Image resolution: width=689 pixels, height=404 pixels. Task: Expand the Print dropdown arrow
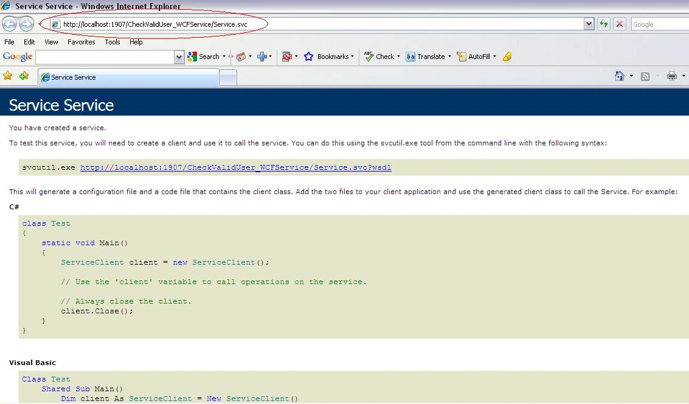tap(684, 76)
